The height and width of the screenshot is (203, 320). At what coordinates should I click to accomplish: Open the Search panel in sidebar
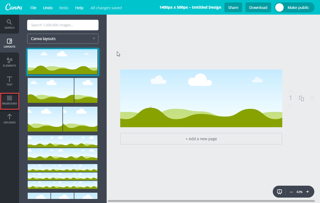9,24
